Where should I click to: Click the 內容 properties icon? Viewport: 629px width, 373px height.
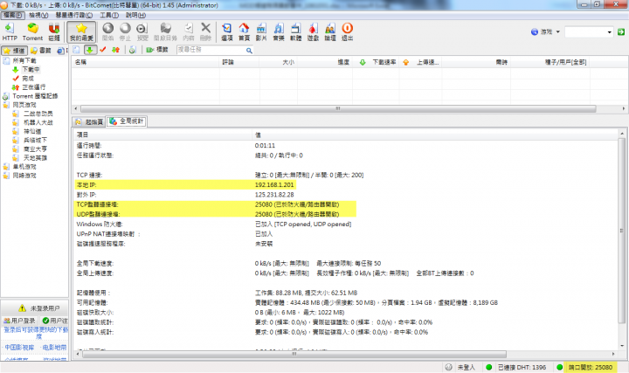point(189,31)
